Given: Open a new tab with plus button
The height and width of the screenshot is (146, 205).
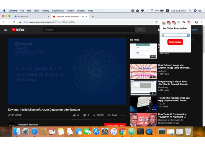Looking at the screenshot, I should [x=93, y=17].
